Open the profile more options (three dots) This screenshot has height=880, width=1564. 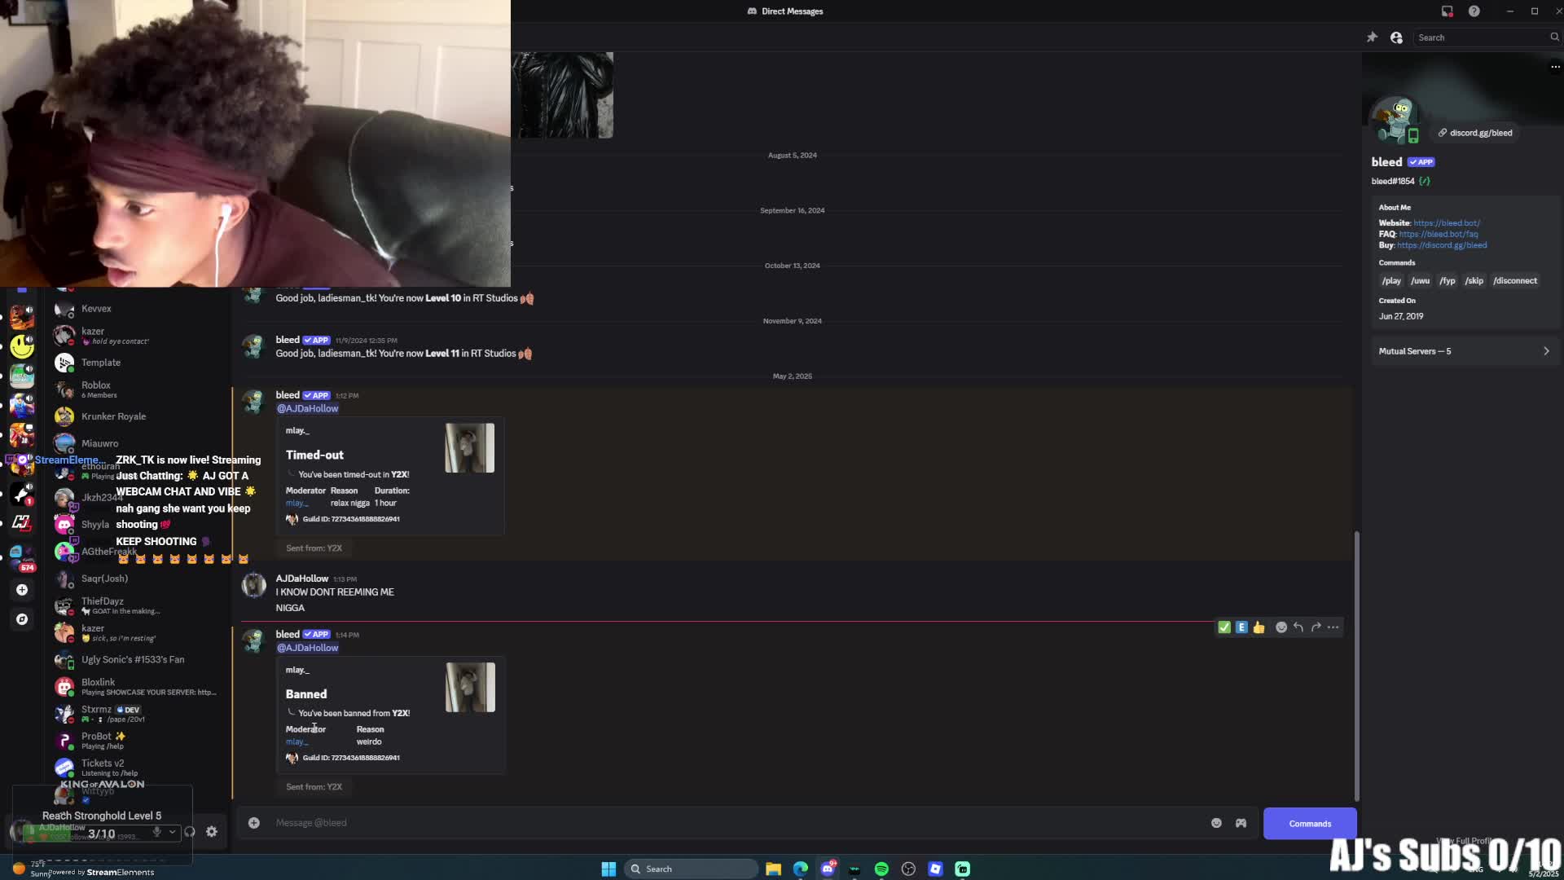click(1554, 67)
